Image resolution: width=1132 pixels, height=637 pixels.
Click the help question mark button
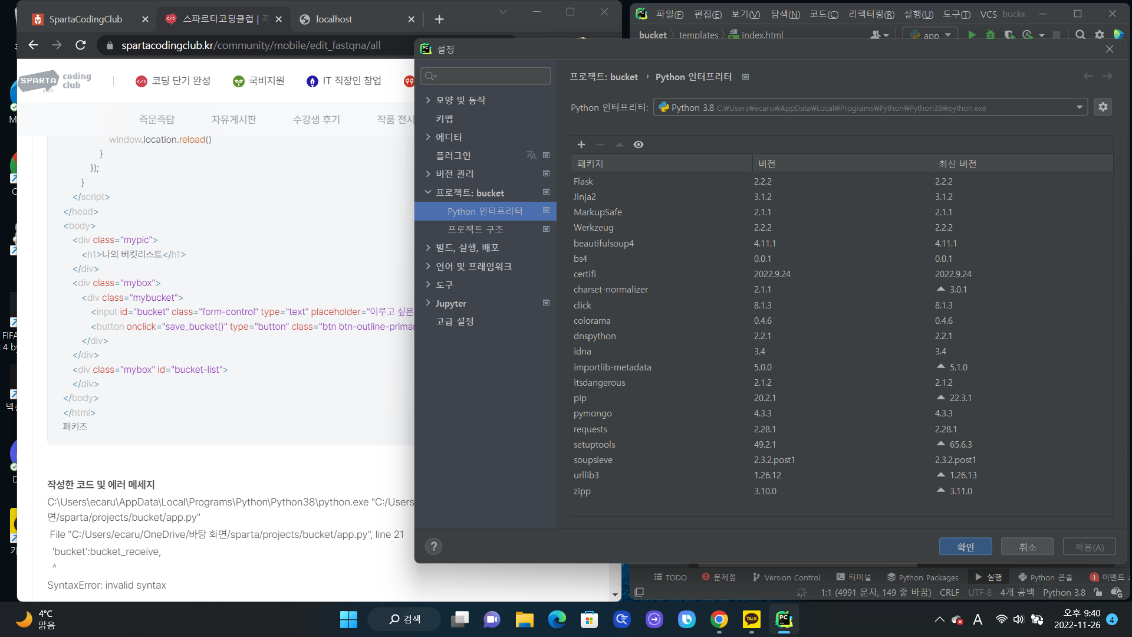(x=433, y=546)
